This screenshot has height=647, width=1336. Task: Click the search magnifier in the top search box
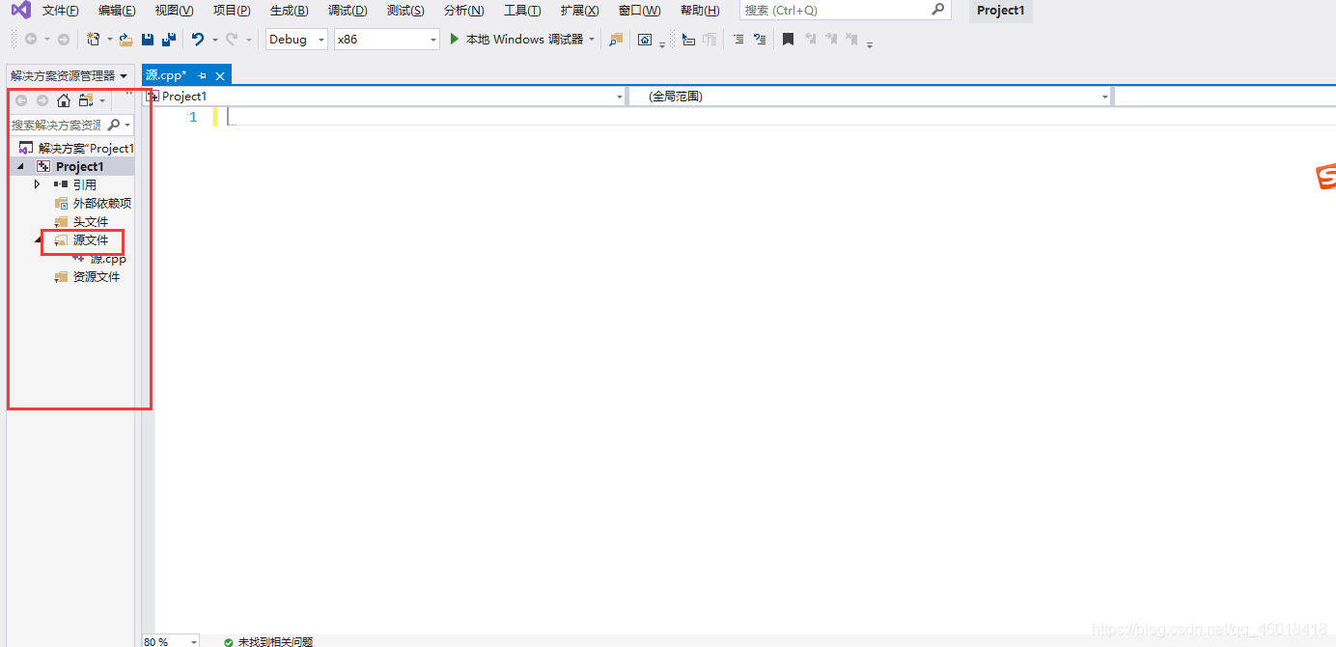[x=938, y=10]
